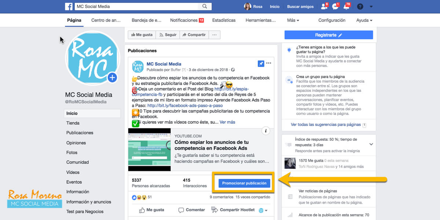Click Ver todas las sugerencias para páginas
The width and height of the screenshot is (440, 220).
(x=326, y=125)
